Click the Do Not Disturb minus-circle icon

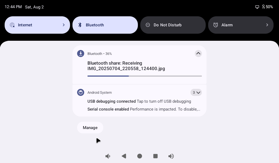tap(148, 25)
